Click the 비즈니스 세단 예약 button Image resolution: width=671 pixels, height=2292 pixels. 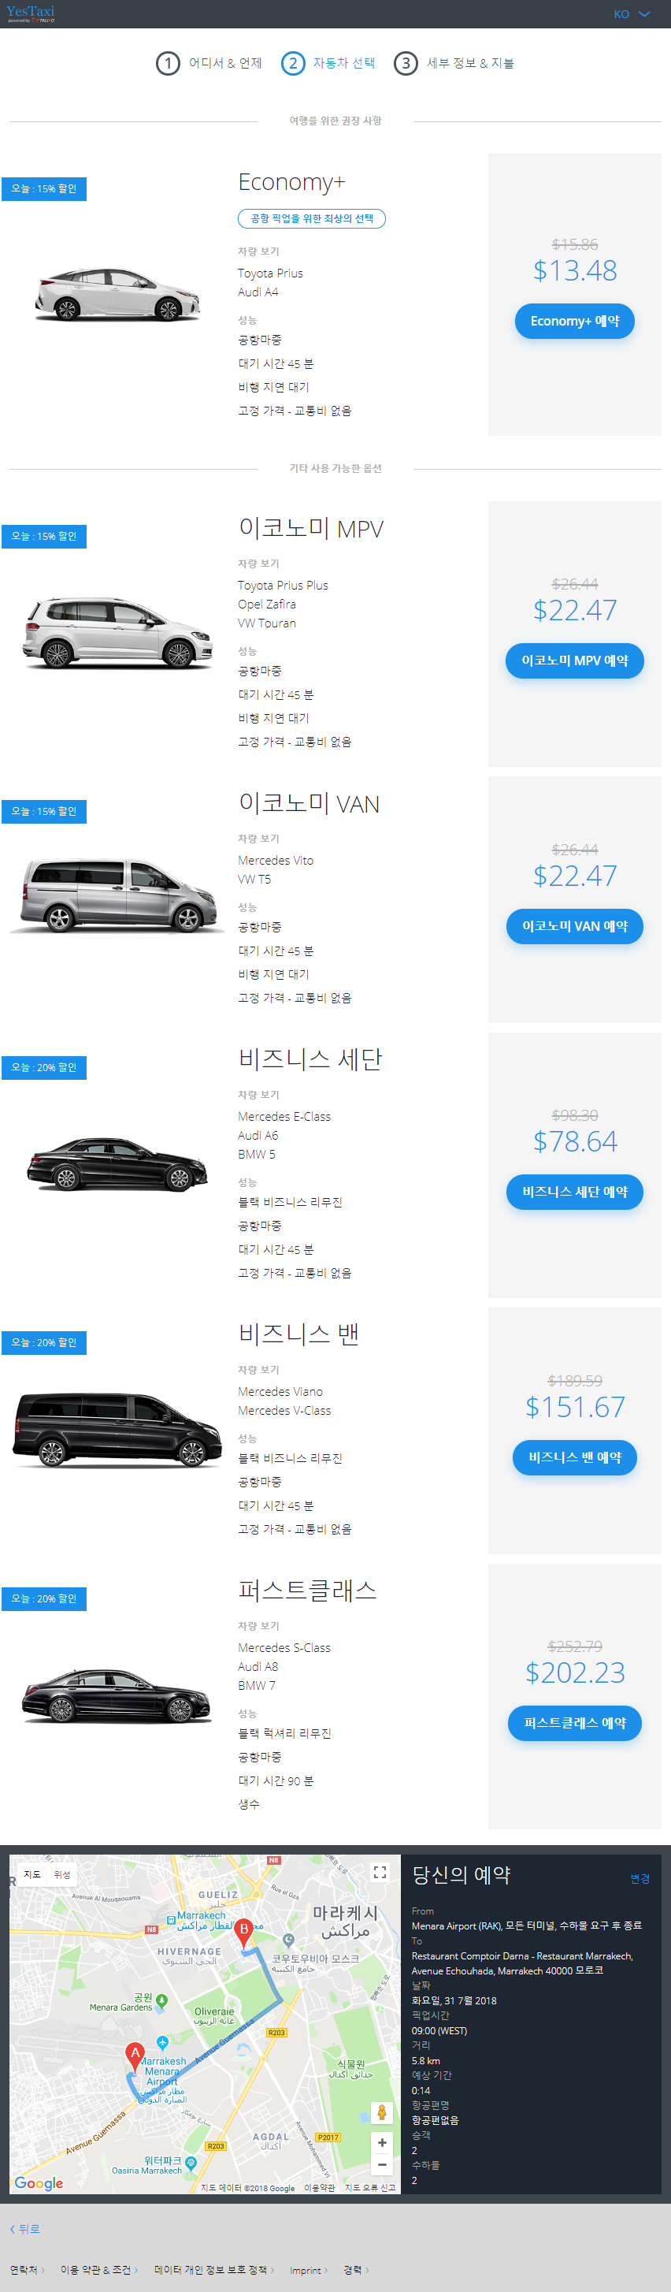(574, 1192)
